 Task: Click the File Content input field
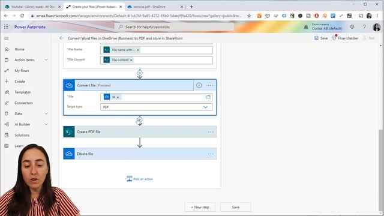click(x=156, y=60)
